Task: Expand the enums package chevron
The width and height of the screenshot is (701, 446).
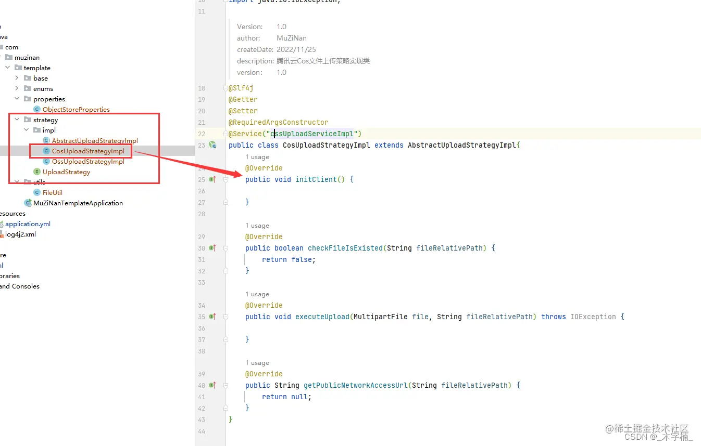Action: (17, 88)
